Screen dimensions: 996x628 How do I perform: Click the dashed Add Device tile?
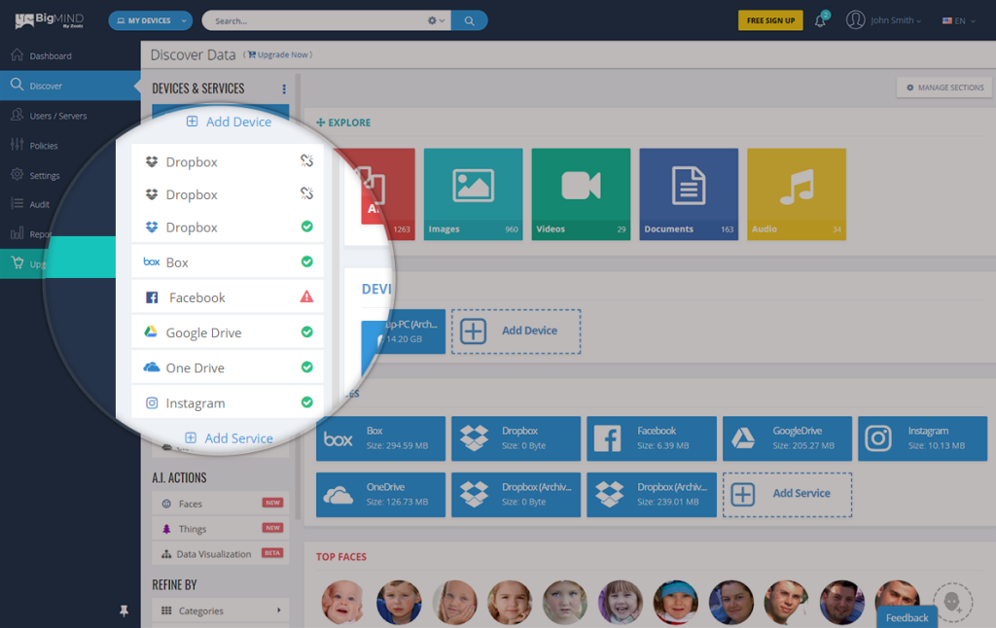[516, 331]
